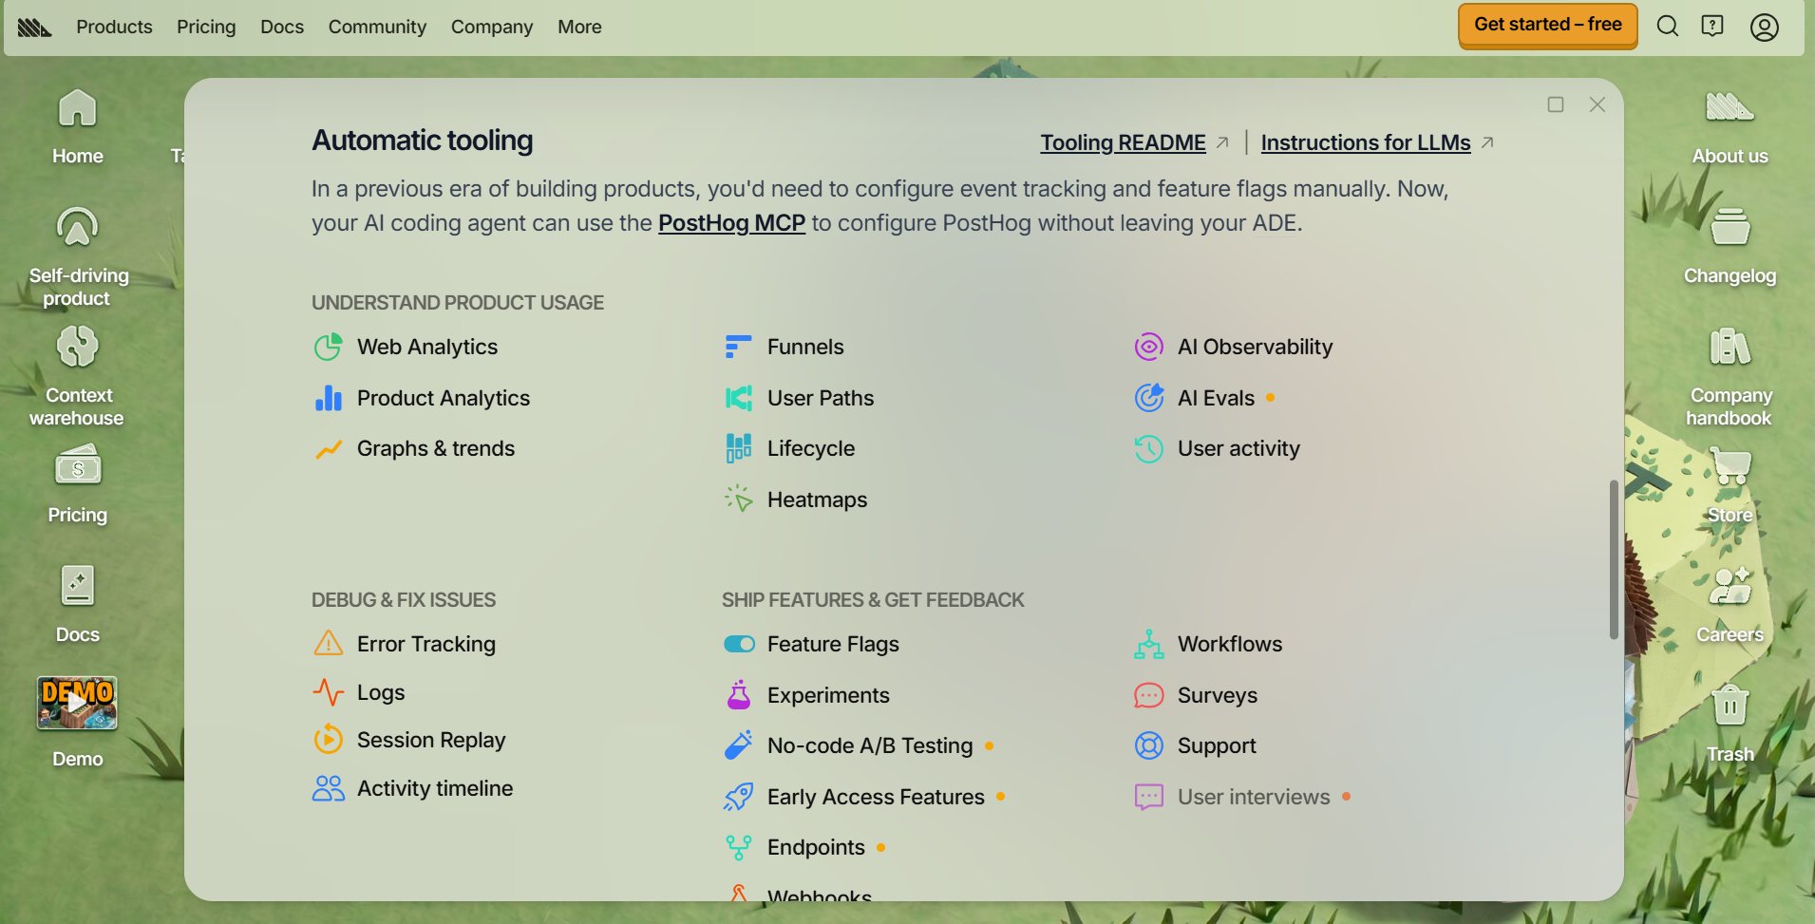This screenshot has height=924, width=1815.
Task: Click the PostHog logo in top bar
Action: pos(34,27)
